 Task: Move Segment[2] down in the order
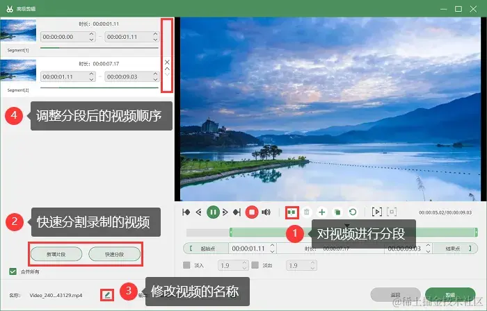tap(167, 74)
